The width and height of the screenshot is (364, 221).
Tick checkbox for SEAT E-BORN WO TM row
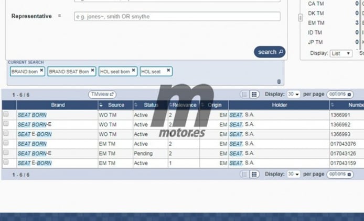(6, 133)
